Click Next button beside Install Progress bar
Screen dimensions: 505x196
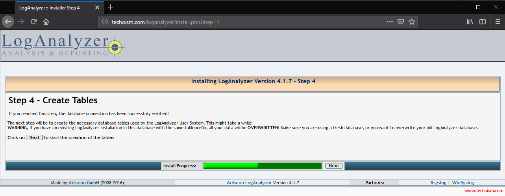(334, 166)
